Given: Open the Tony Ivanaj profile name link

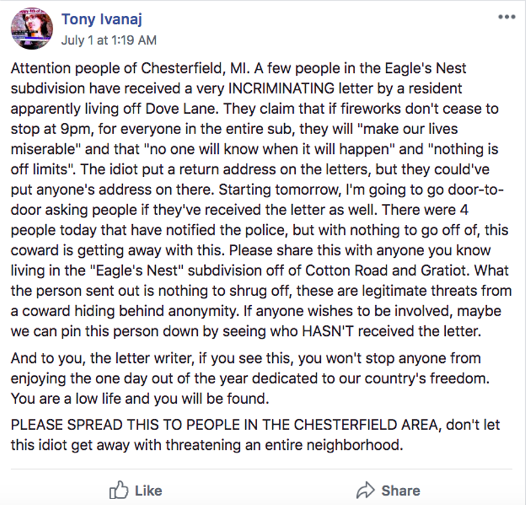Looking at the screenshot, I should click(102, 19).
